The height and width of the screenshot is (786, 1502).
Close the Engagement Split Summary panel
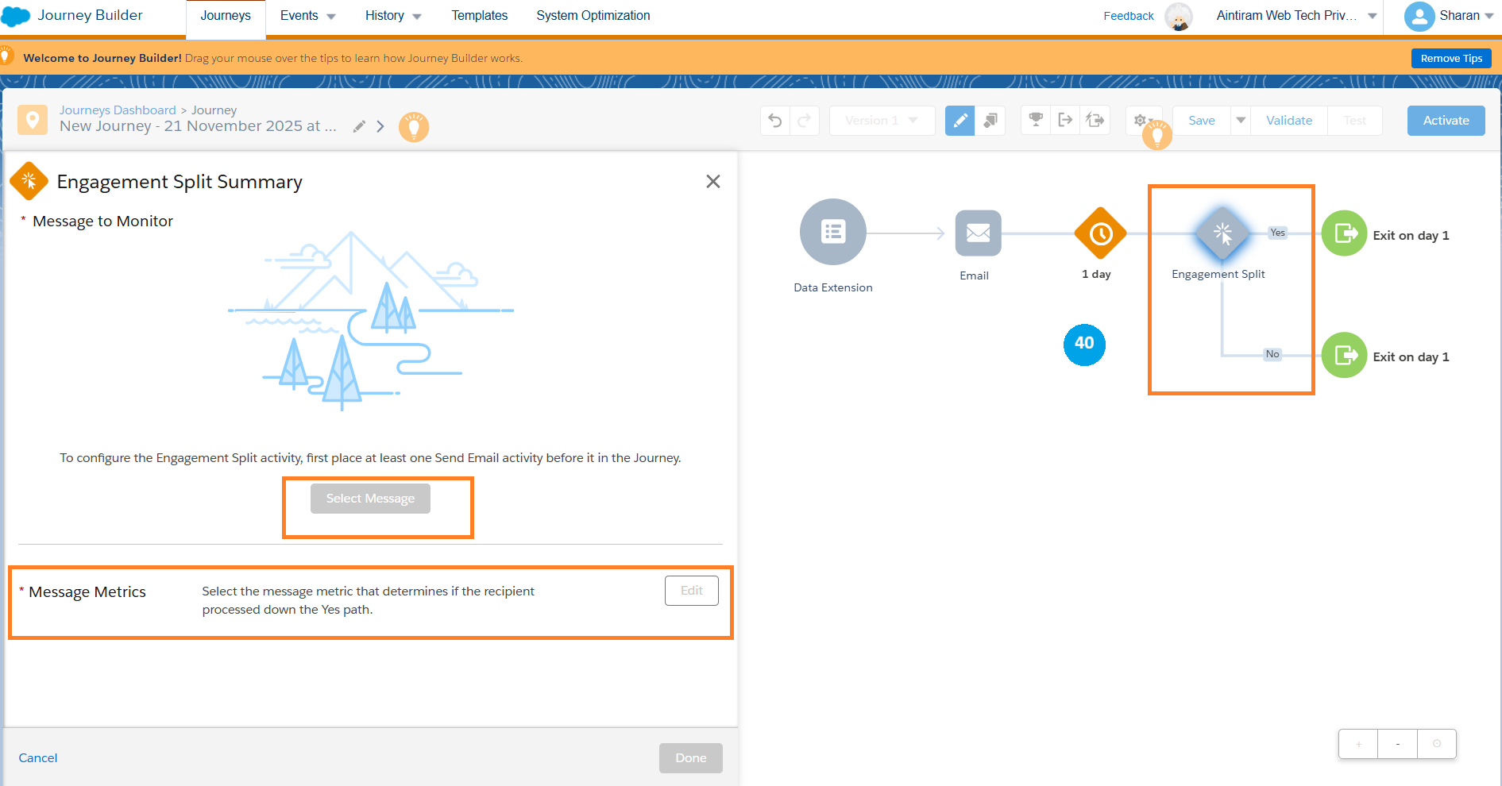pyautogui.click(x=712, y=182)
